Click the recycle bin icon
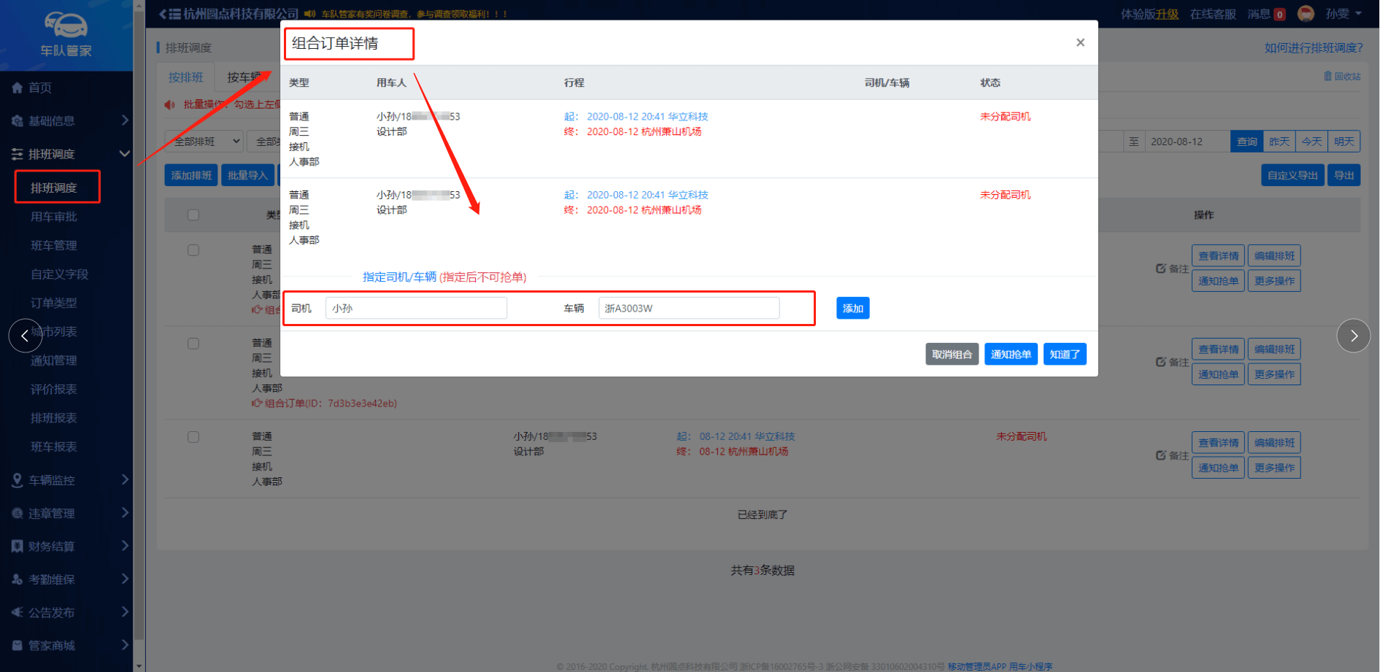 pyautogui.click(x=1327, y=76)
